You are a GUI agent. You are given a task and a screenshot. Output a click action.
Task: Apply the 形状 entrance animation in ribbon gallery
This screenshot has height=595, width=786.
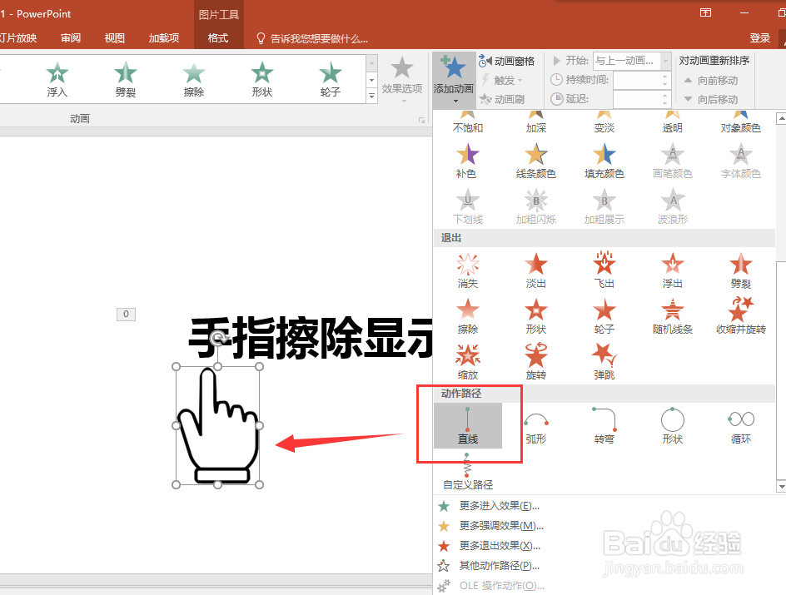(261, 79)
